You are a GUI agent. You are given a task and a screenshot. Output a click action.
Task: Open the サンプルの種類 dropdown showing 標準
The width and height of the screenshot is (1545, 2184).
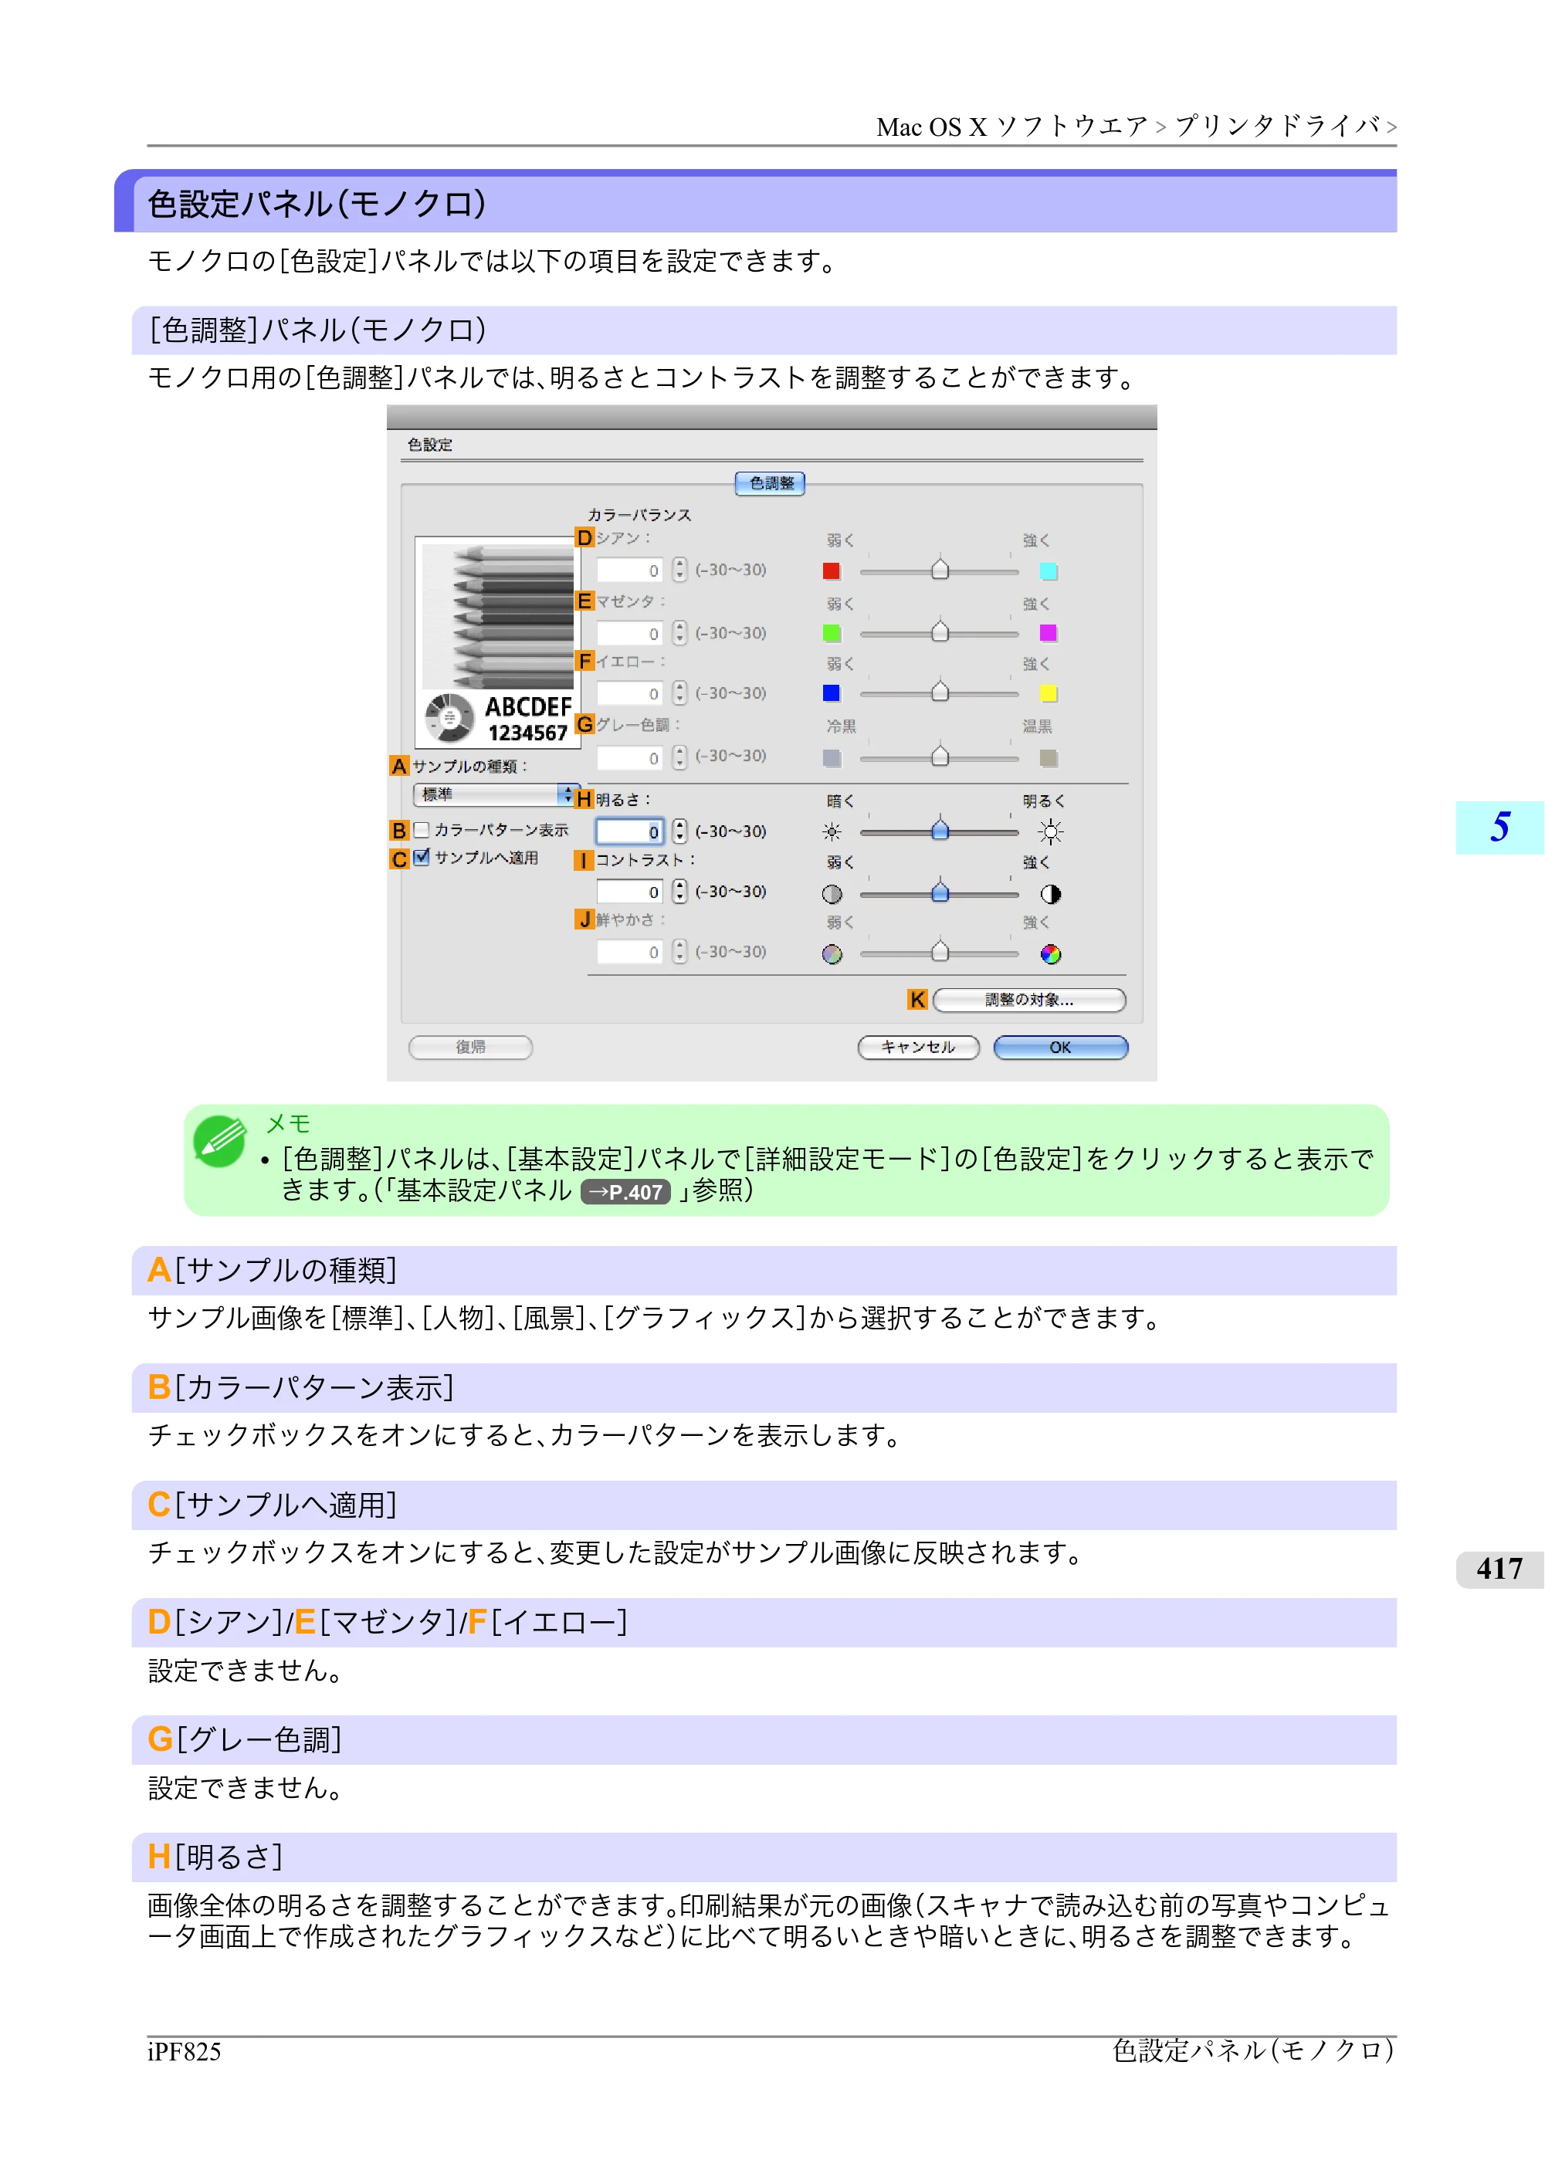click(x=495, y=794)
